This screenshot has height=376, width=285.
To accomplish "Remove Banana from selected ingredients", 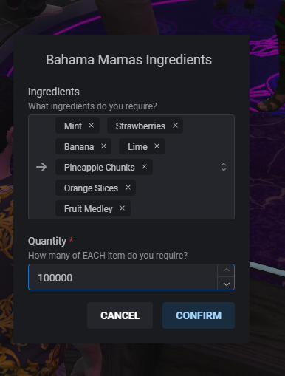I will [x=103, y=146].
